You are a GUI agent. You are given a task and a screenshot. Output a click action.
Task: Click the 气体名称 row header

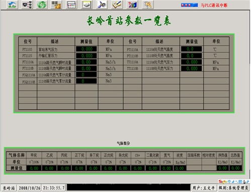point(17,155)
